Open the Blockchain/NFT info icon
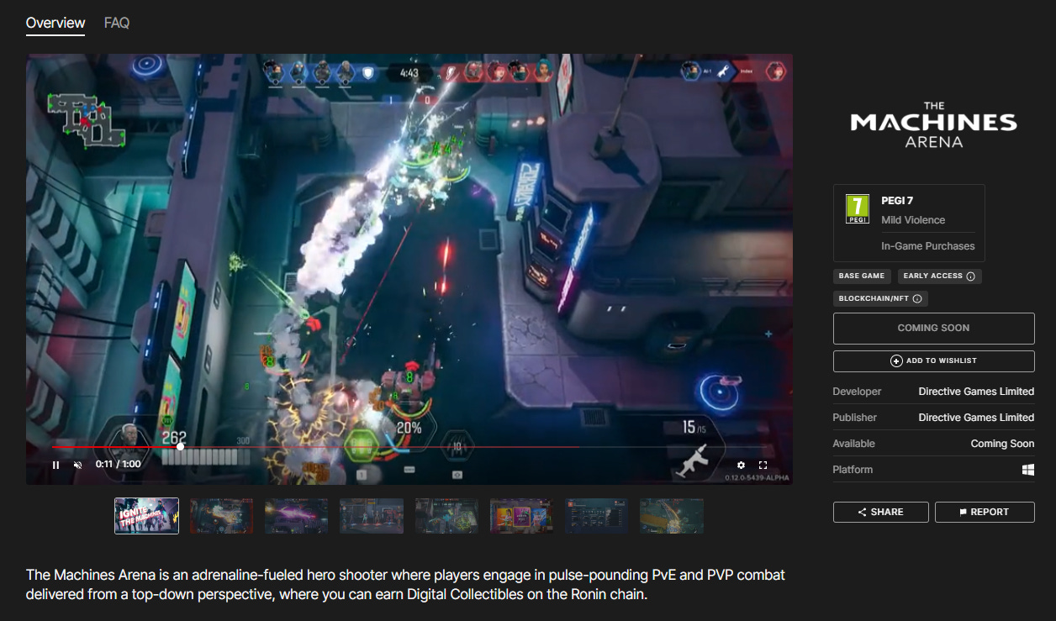1056x621 pixels. [917, 298]
